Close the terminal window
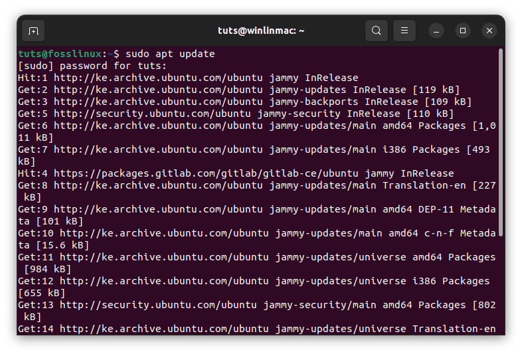 click(x=489, y=31)
